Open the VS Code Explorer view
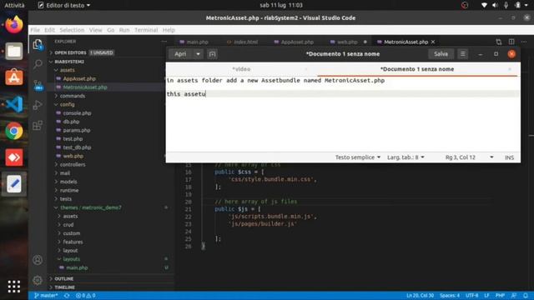The height and width of the screenshot is (300, 534). [x=38, y=44]
